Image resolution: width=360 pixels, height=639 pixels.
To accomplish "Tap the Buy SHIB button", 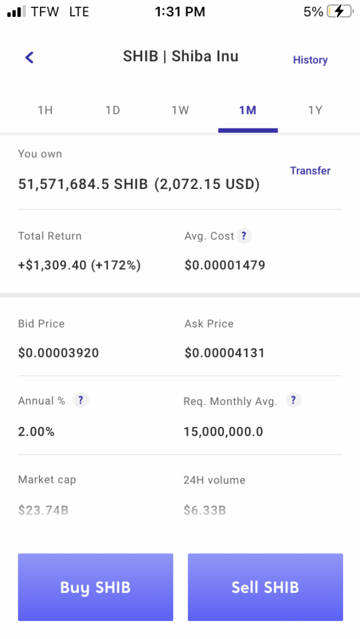I will 95,587.
